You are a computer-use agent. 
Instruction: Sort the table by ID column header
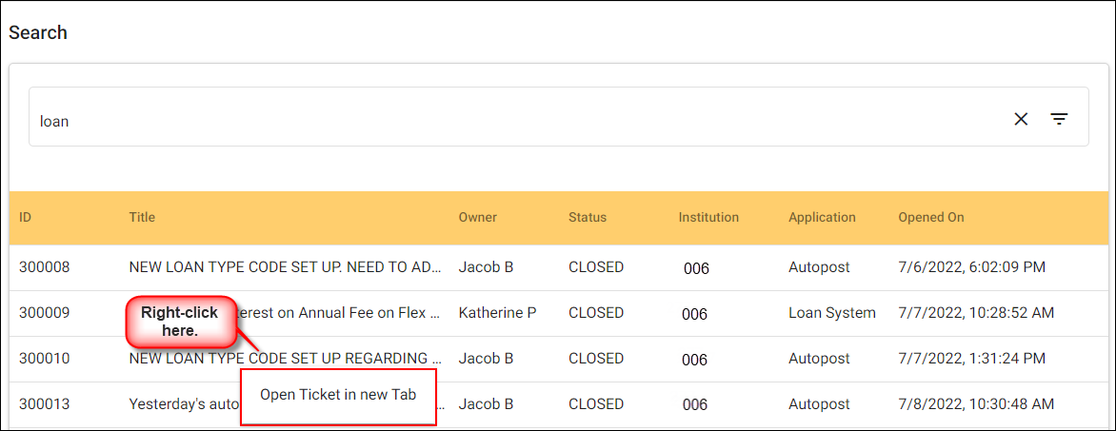tap(26, 217)
